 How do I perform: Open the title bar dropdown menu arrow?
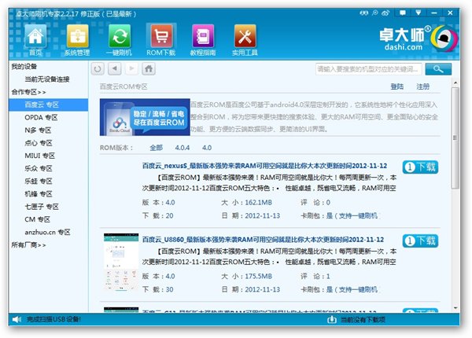pos(419,13)
